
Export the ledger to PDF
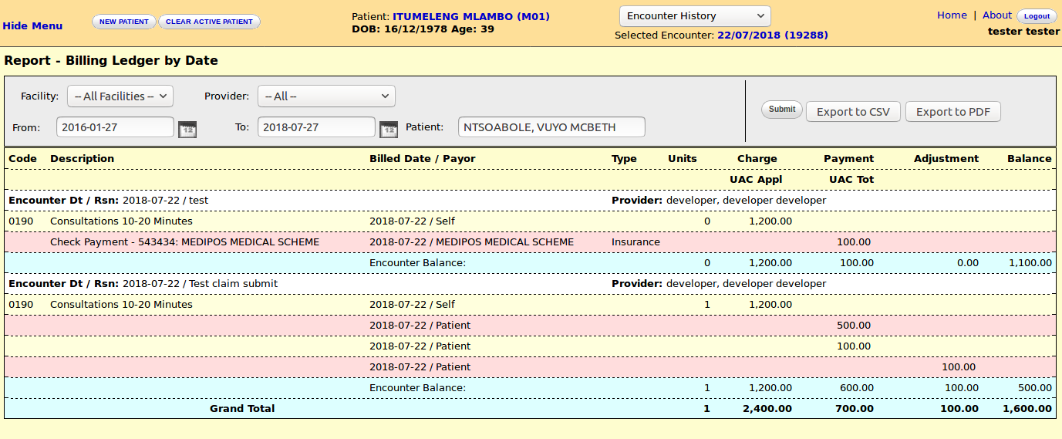pos(952,112)
